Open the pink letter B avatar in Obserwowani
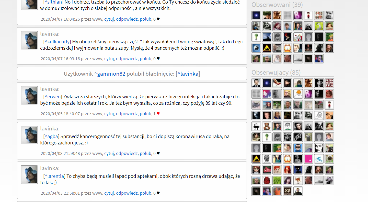The height and width of the screenshot is (202, 368). coord(298,15)
